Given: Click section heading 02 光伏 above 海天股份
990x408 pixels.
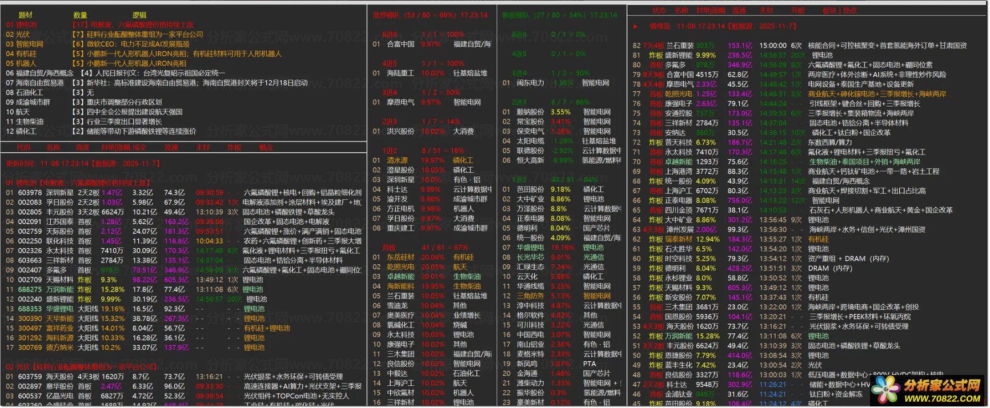Looking at the screenshot, I should [x=81, y=367].
